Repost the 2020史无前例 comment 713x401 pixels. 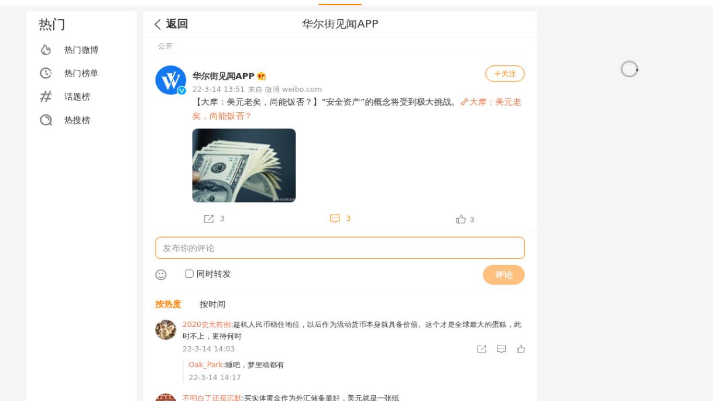[482, 349]
